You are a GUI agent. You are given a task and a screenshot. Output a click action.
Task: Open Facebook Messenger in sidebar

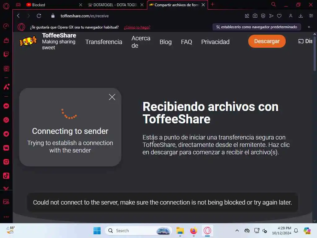pos(6,106)
